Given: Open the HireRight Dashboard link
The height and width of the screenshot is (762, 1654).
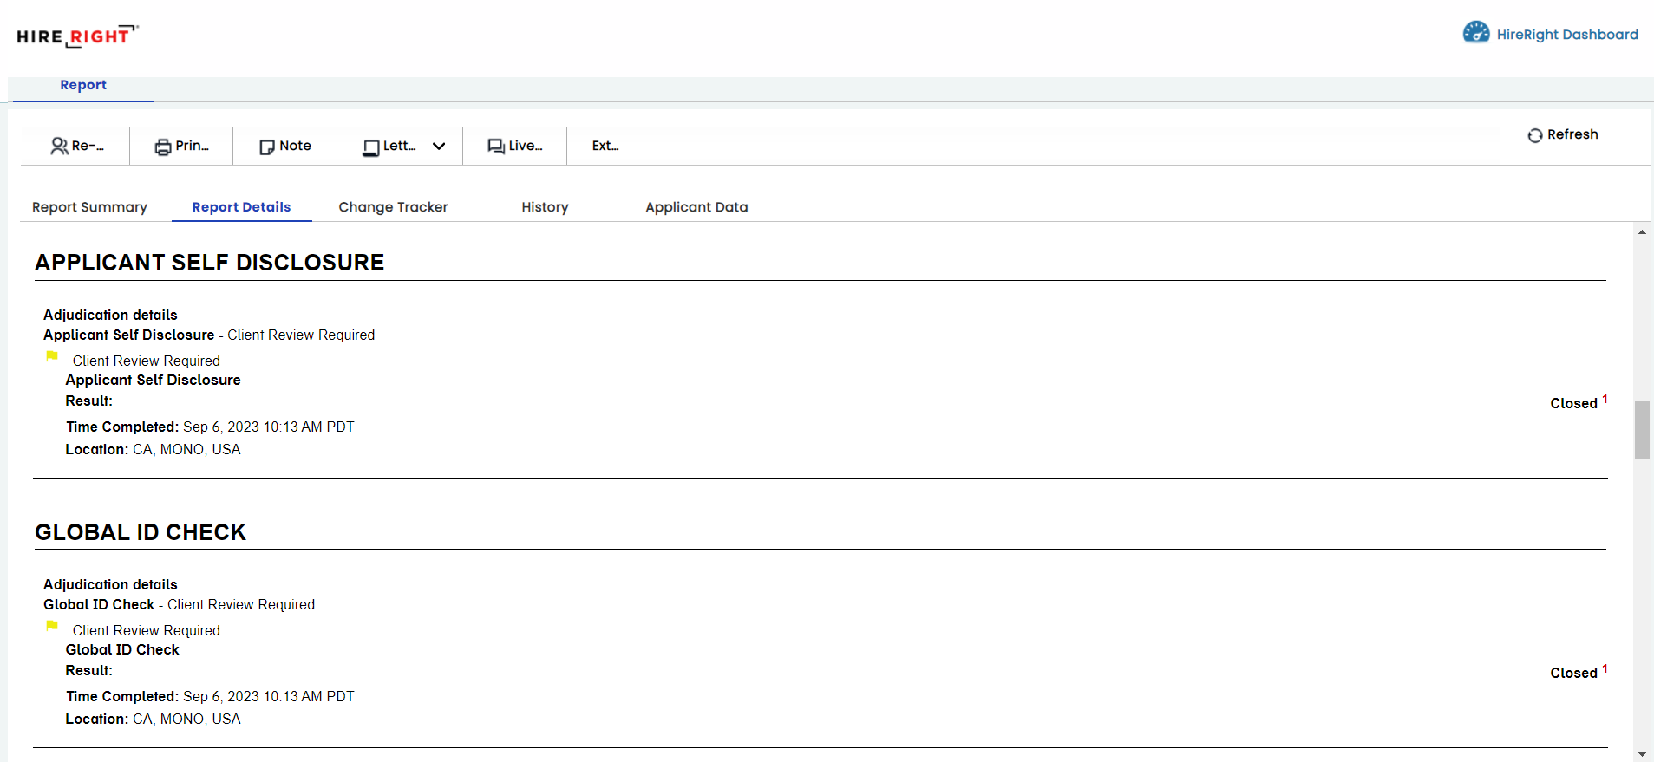Looking at the screenshot, I should tap(1566, 35).
